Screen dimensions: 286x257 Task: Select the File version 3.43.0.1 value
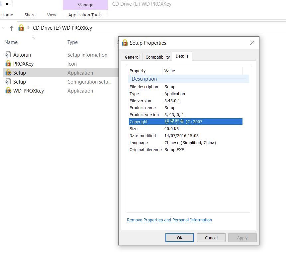tap(172, 101)
